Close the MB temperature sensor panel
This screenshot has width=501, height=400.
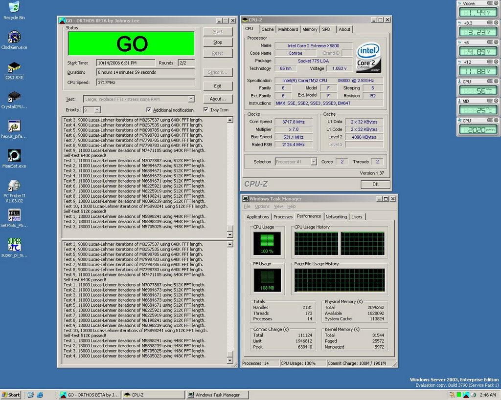tap(496, 101)
